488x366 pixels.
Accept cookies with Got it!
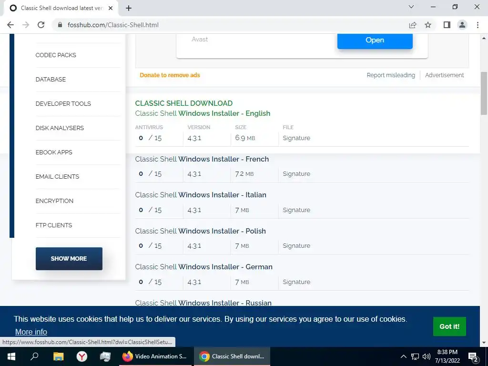tap(449, 326)
